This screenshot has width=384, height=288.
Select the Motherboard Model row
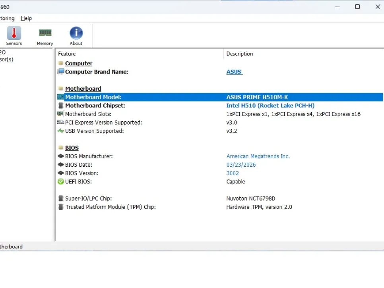point(220,97)
